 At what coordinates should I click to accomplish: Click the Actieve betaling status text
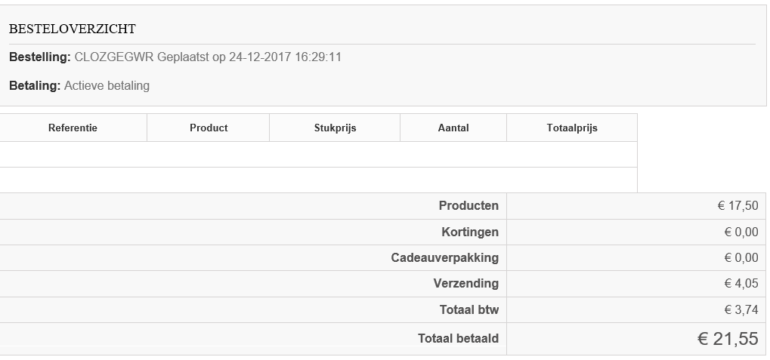point(107,85)
